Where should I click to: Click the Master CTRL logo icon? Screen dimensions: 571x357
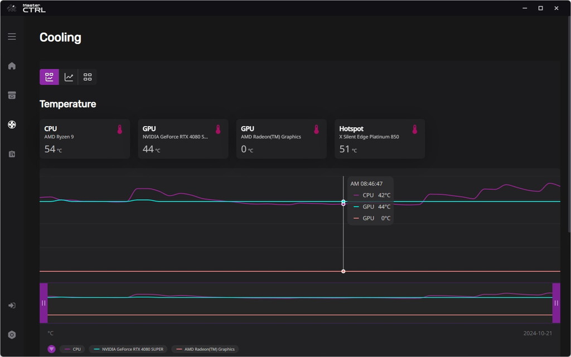pos(12,8)
